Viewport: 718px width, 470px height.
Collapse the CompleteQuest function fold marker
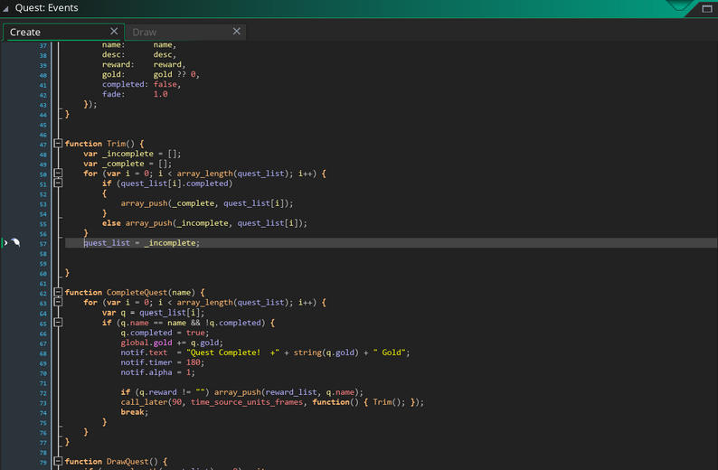58,292
